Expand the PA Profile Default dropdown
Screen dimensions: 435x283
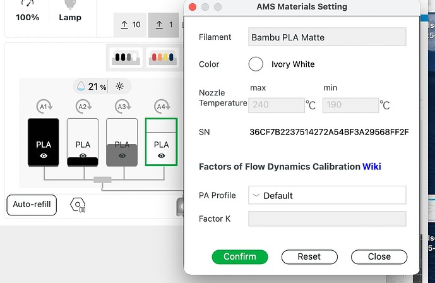click(x=327, y=195)
